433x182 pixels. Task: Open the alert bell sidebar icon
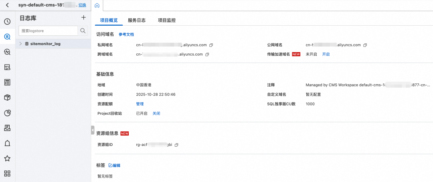8,143
